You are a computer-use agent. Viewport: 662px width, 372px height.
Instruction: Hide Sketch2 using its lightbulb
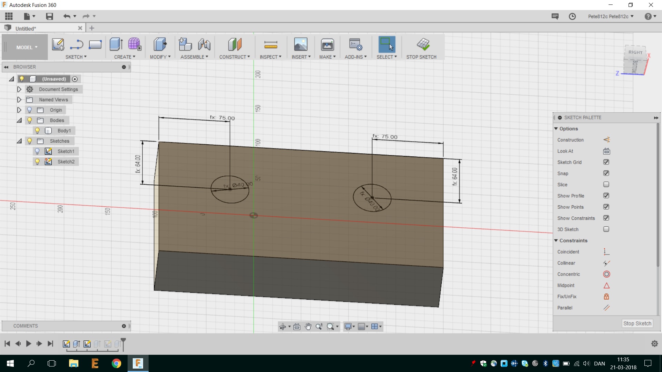(x=37, y=162)
